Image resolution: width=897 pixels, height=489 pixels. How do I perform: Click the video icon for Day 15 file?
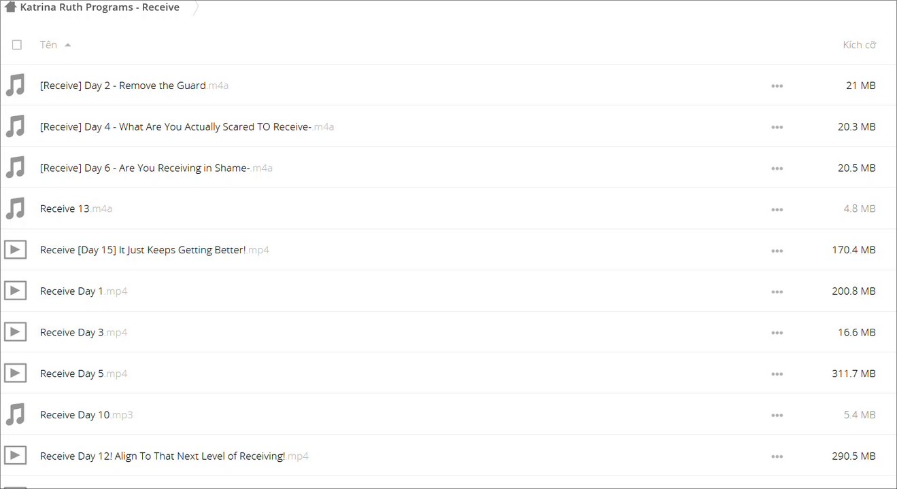(x=15, y=250)
